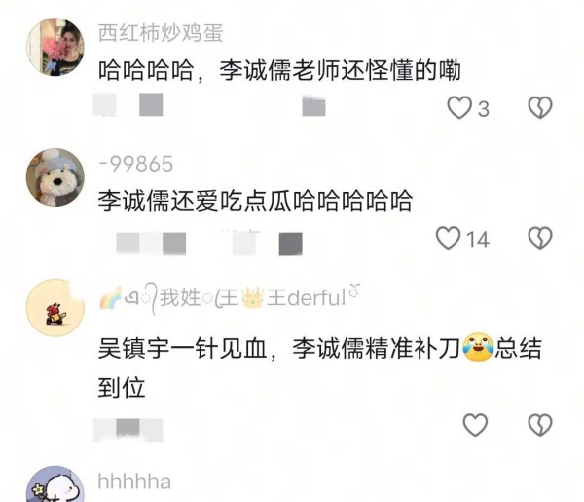Open the 我姓王 user's cartoon avatar
Viewport: 584px width, 502px height.
pyautogui.click(x=55, y=308)
